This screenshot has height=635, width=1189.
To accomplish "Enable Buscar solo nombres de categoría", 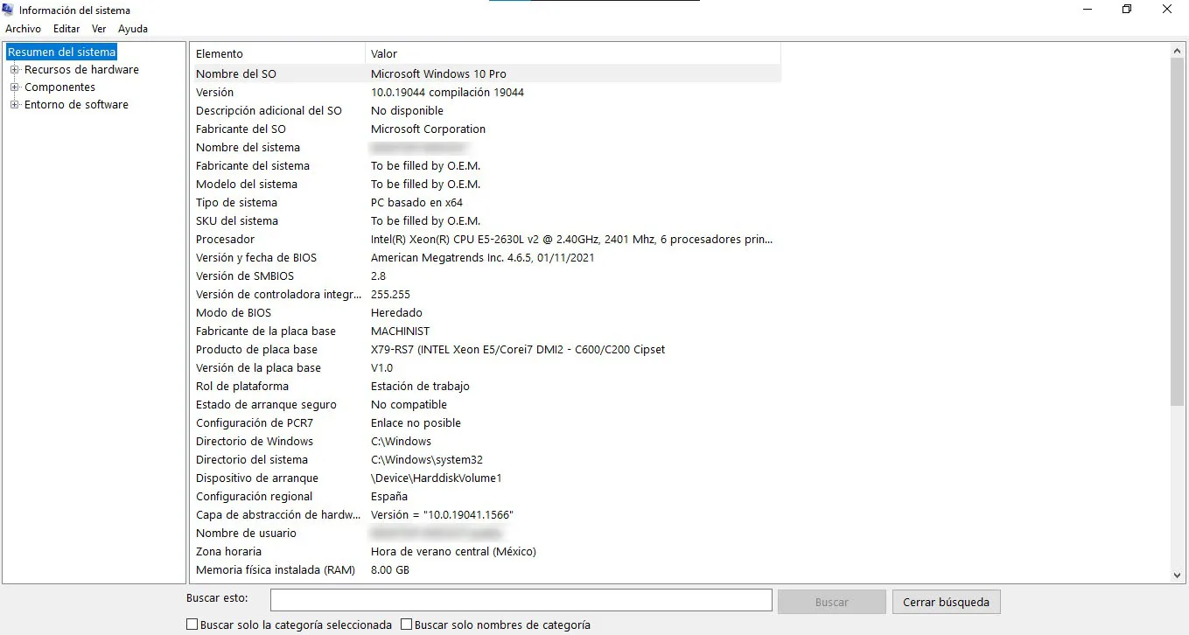I will [x=406, y=625].
